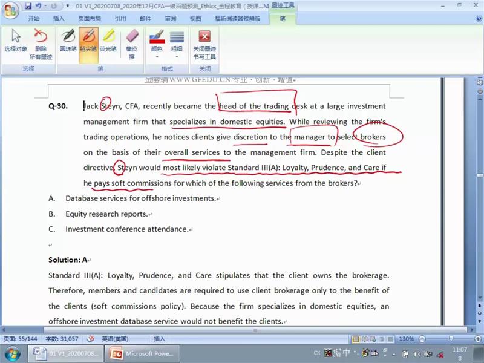Image resolution: width=484 pixels, height=363 pixels.
Task: Redo the action from the quick access toolbar
Action: pyautogui.click(x=54, y=6)
